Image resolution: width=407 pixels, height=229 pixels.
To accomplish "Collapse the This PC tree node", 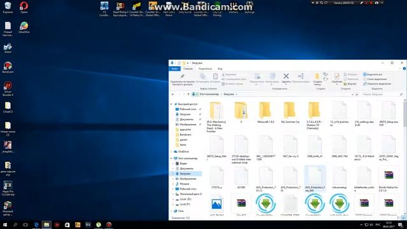I will point(171,158).
